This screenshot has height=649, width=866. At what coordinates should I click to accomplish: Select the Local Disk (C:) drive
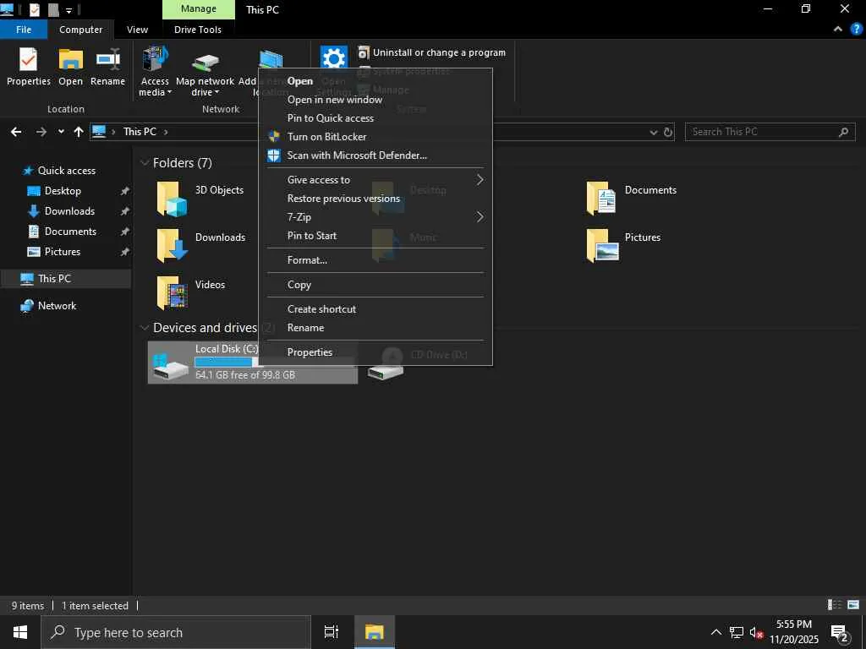(252, 362)
